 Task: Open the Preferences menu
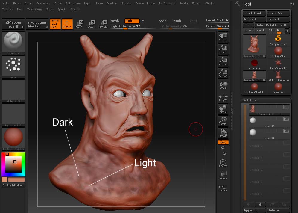167,3
